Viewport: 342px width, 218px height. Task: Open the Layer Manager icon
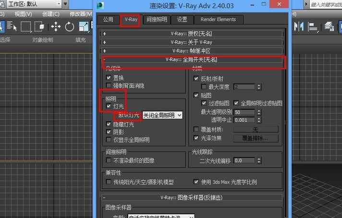click(x=329, y=26)
